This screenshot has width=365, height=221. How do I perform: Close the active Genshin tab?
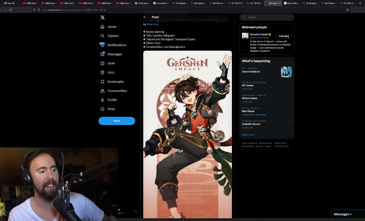280,3
